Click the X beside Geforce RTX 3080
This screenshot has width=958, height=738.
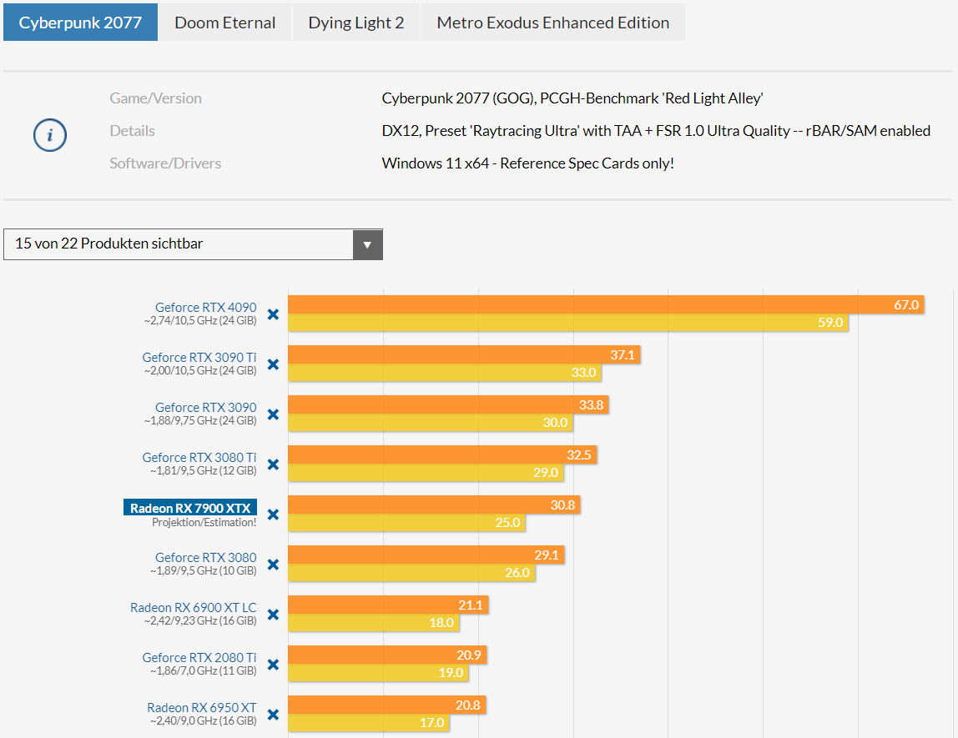(273, 565)
